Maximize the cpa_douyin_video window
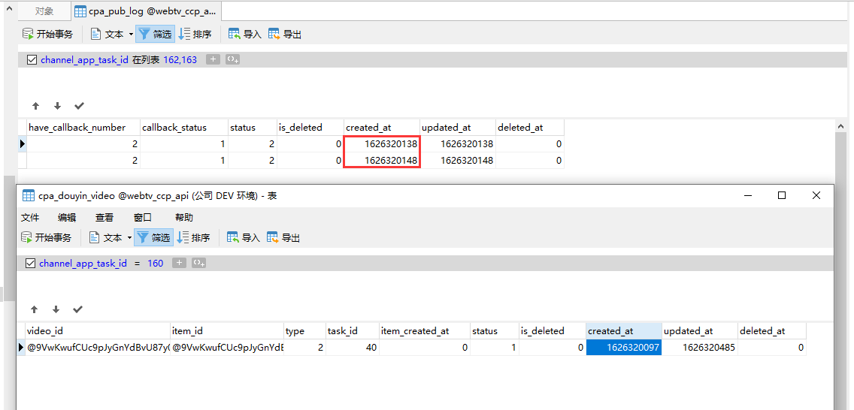Image resolution: width=854 pixels, height=410 pixels. [782, 196]
